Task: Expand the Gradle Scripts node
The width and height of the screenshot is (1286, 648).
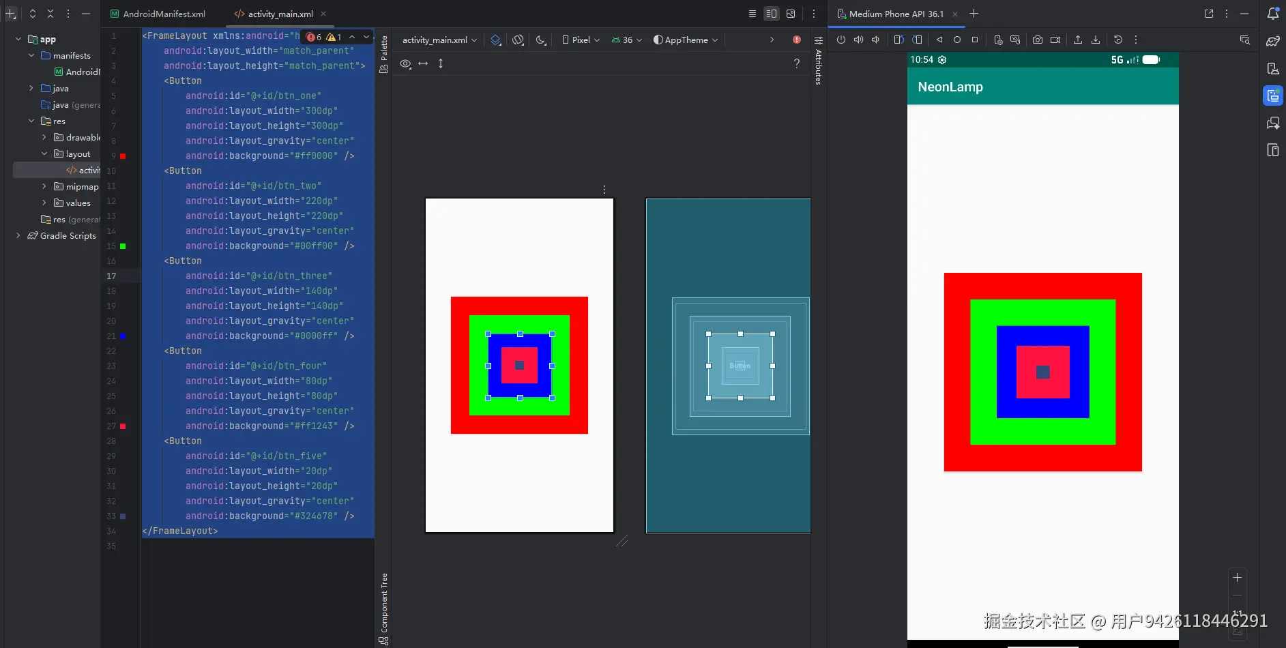Action: (18, 236)
